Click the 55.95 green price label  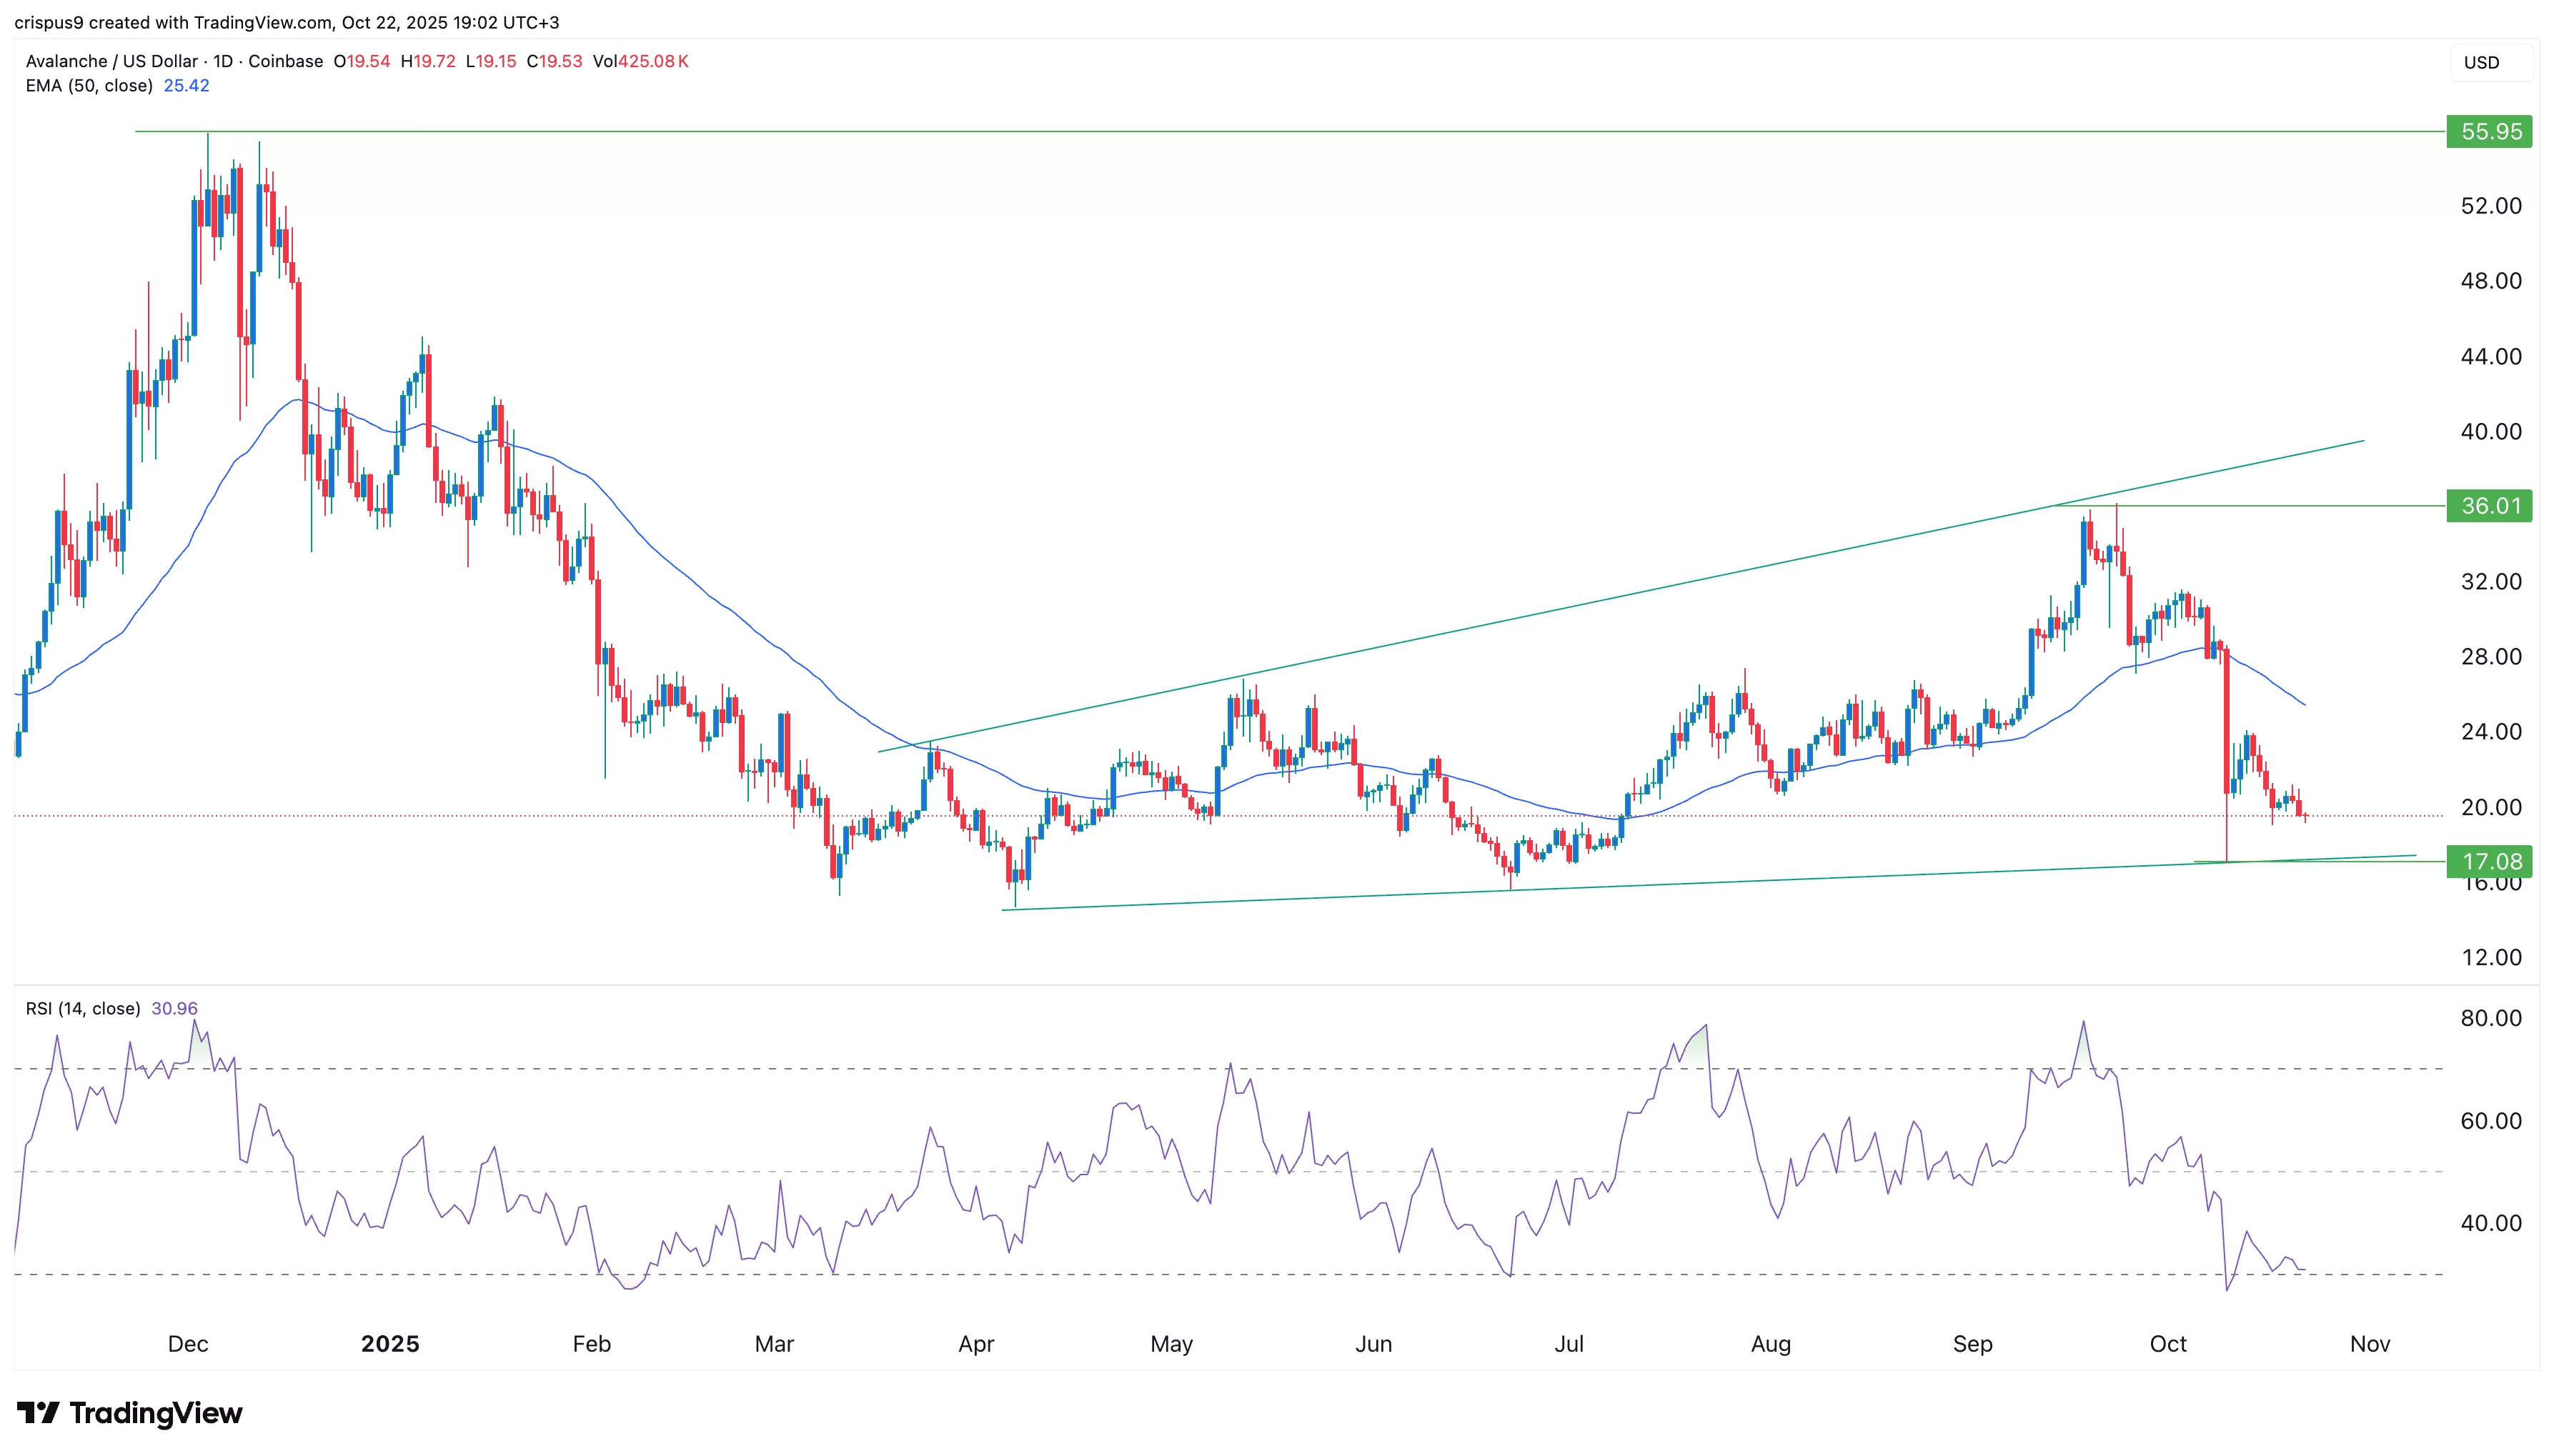click(2489, 132)
